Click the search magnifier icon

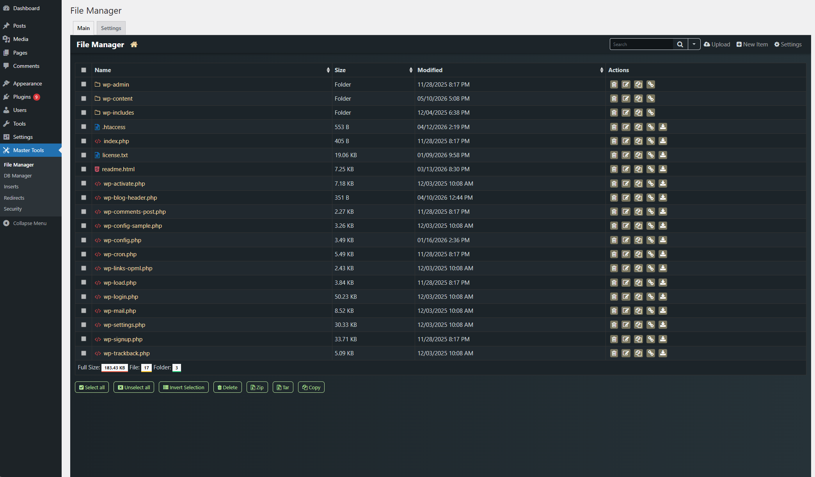point(680,44)
